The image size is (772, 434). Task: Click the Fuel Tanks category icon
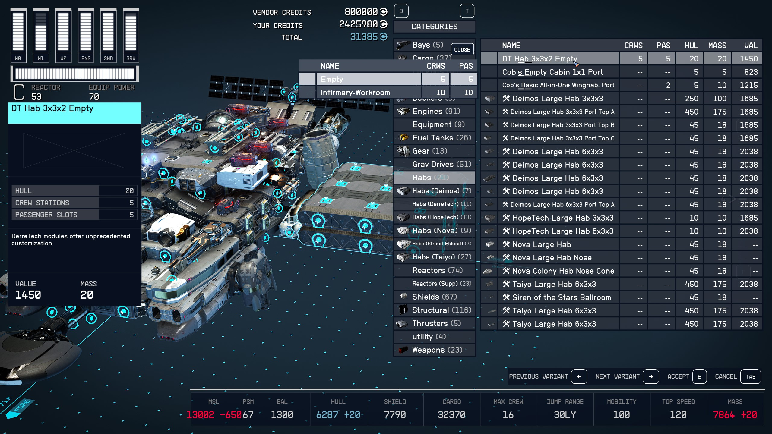[403, 138]
